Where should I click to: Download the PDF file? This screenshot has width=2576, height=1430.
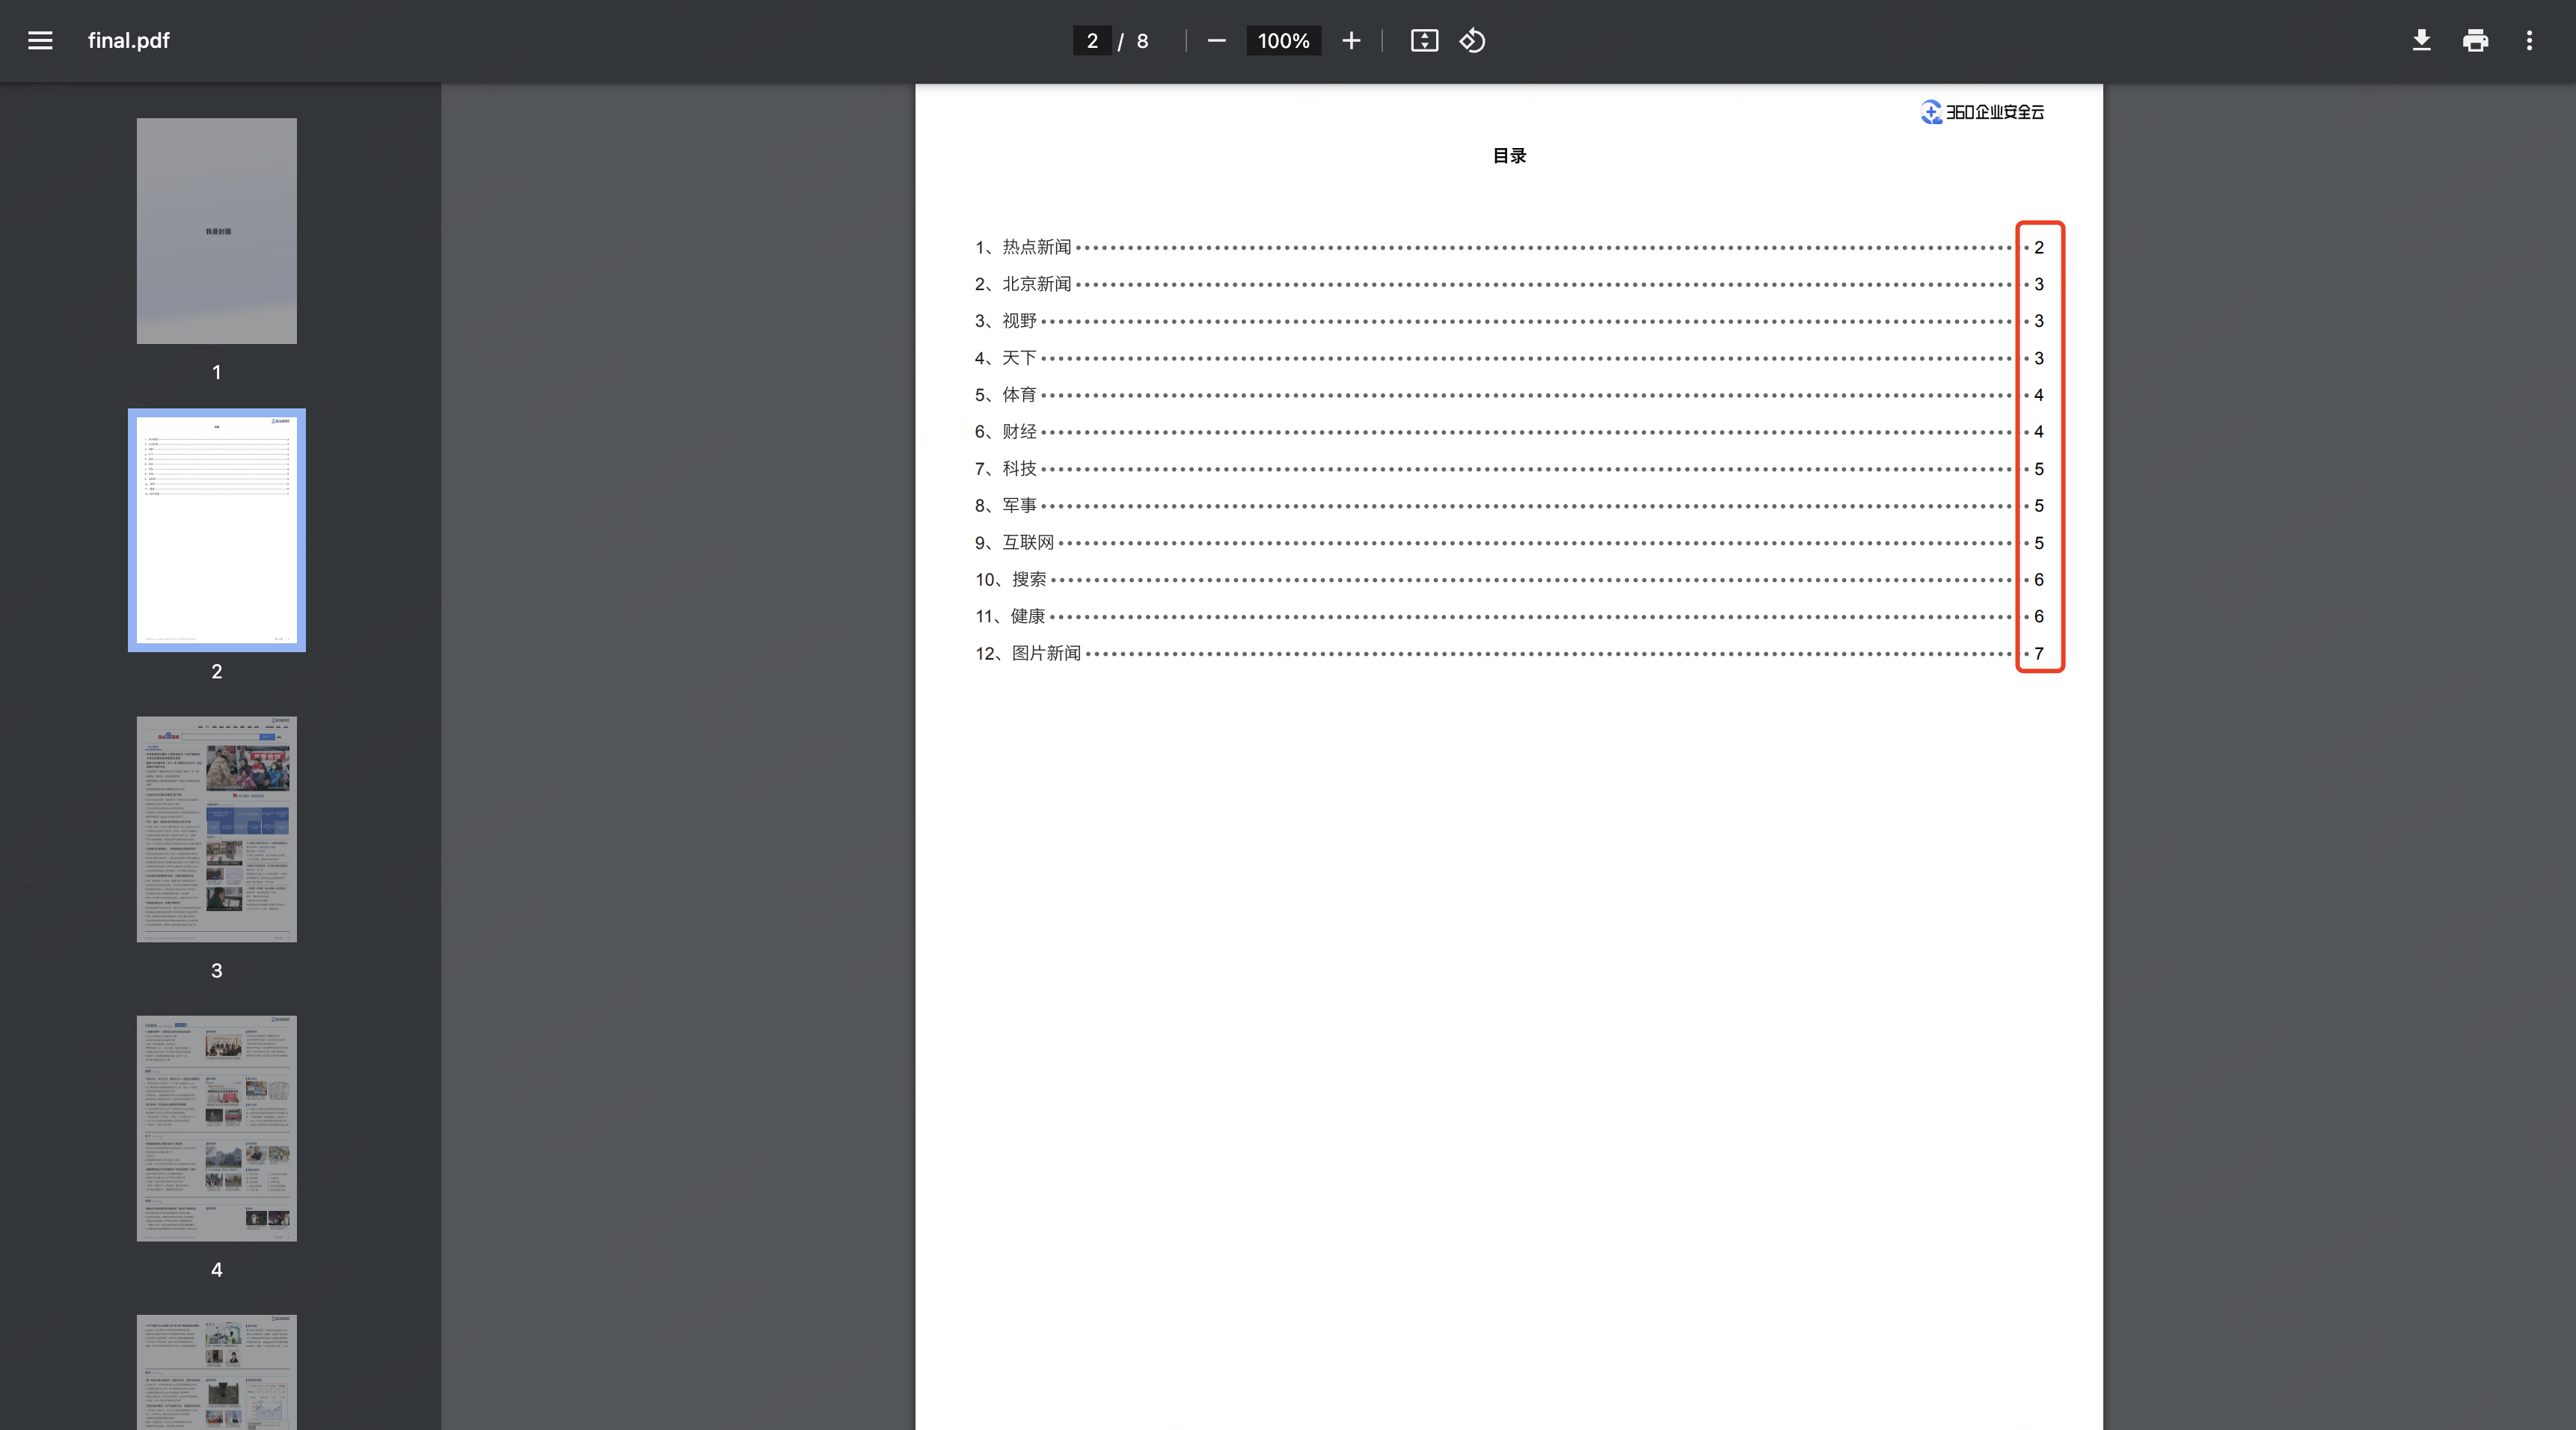(2421, 40)
